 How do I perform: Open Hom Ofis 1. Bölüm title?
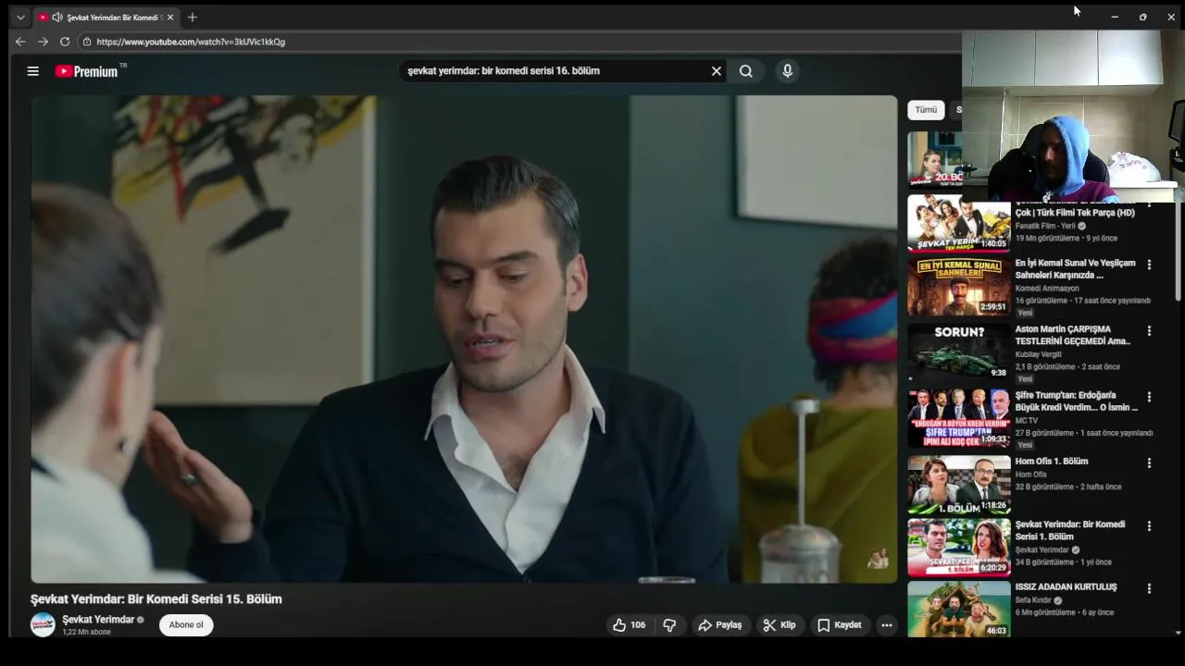click(1052, 462)
